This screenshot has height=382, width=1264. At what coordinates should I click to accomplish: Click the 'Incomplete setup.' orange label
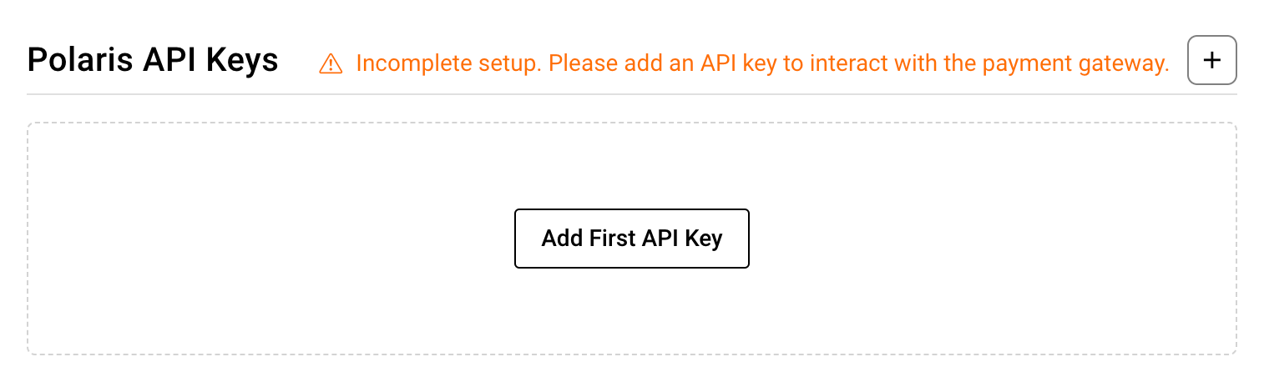[449, 64]
